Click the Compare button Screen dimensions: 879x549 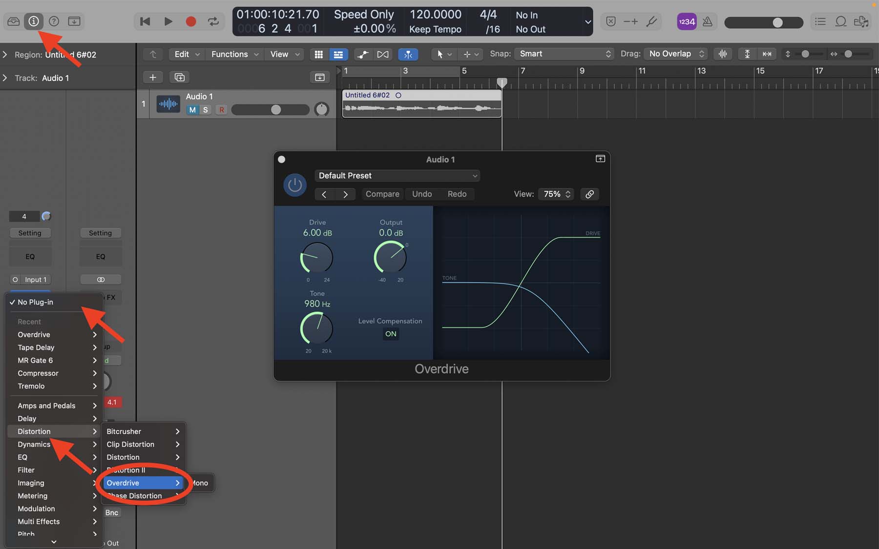(x=382, y=194)
